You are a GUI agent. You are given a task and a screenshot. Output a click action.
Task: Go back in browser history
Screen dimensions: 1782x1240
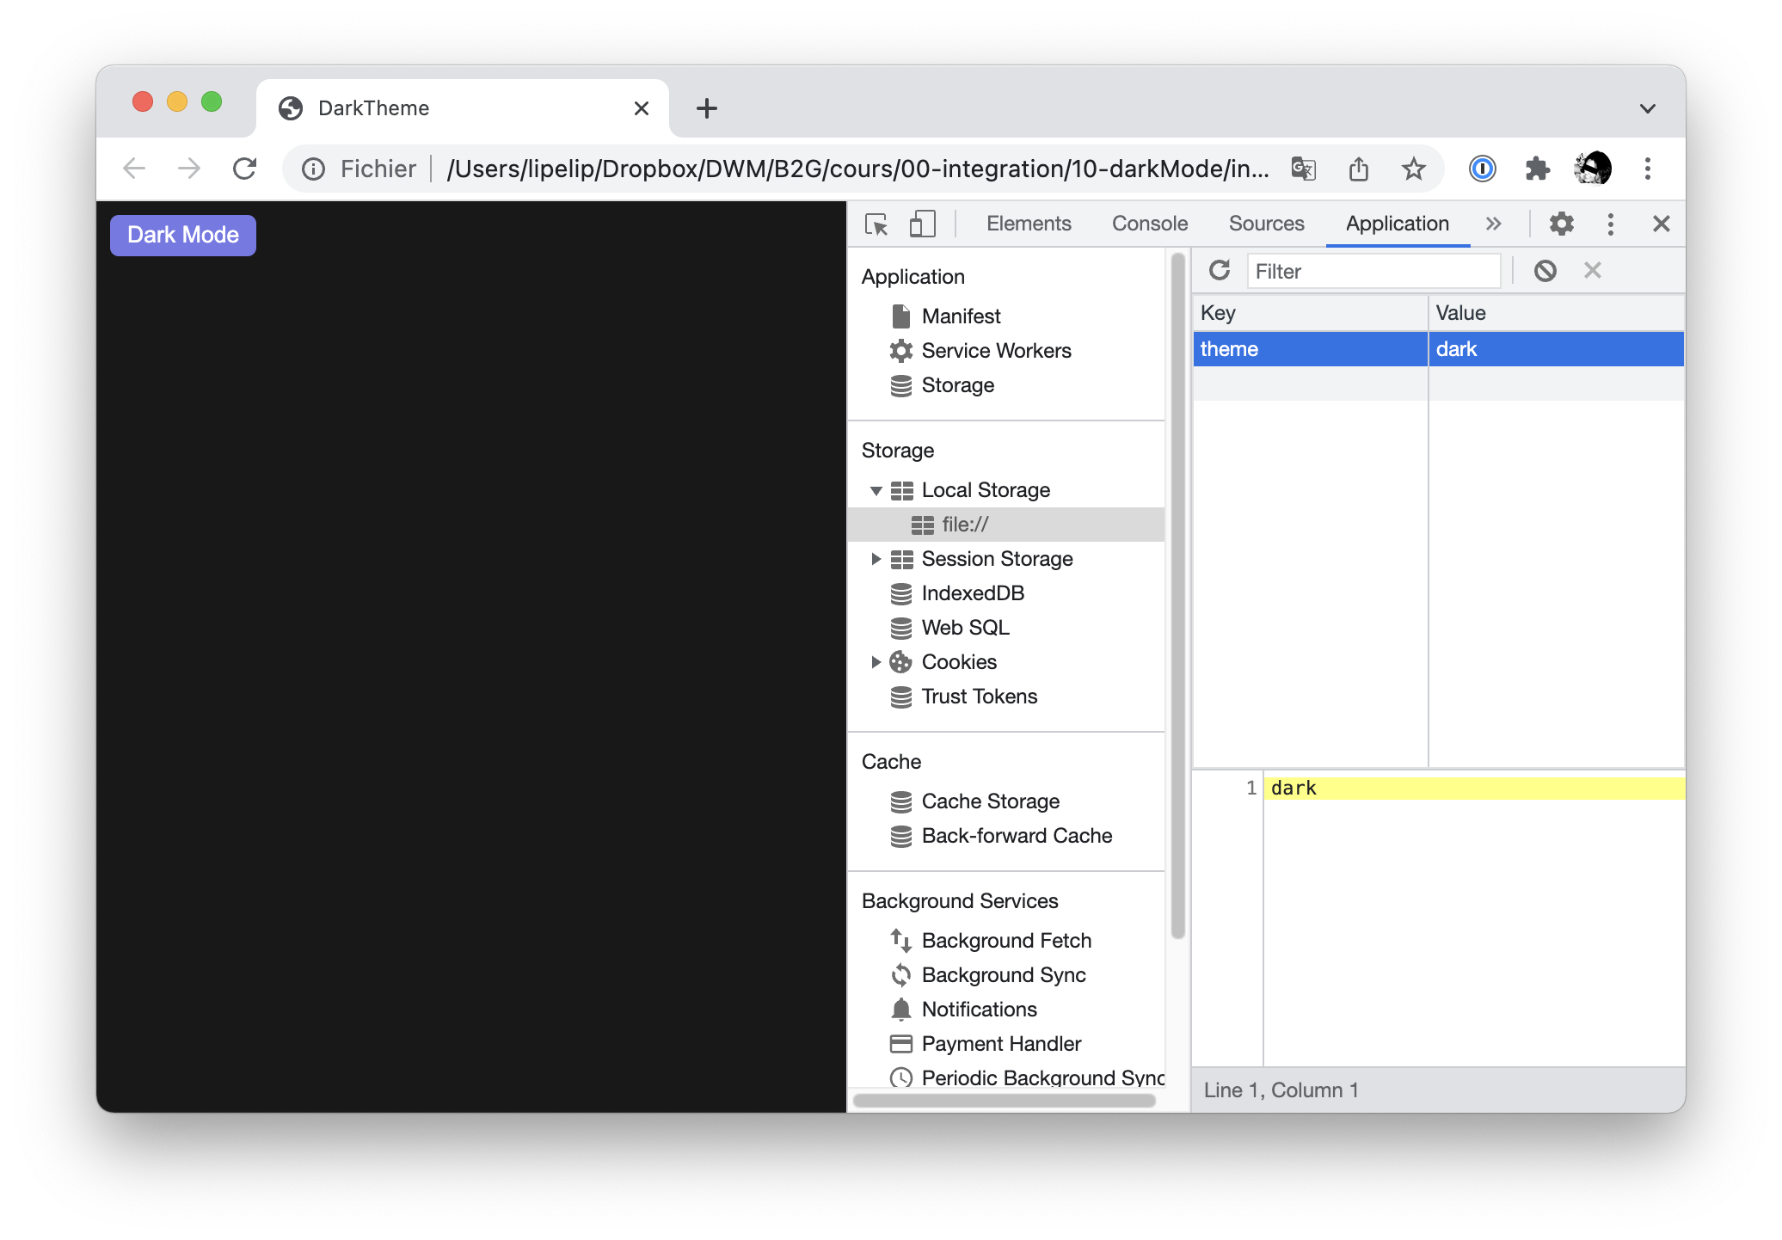coord(134,169)
